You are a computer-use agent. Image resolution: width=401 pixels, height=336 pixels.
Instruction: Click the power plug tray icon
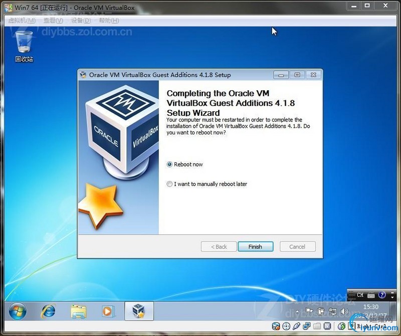point(320,311)
